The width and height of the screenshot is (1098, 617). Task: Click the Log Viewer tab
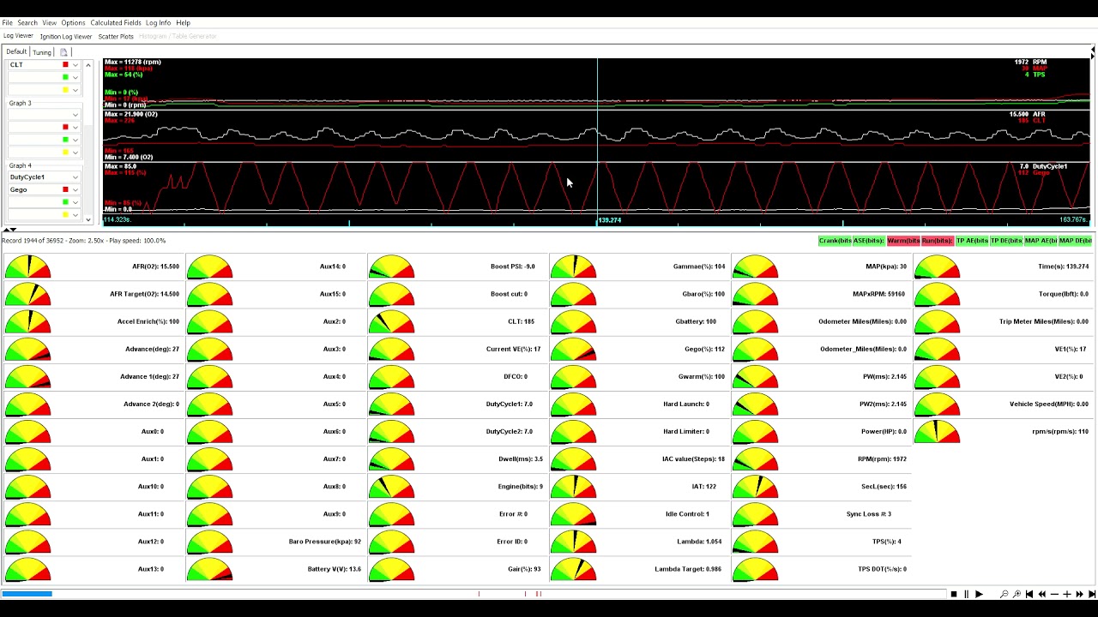tap(18, 36)
